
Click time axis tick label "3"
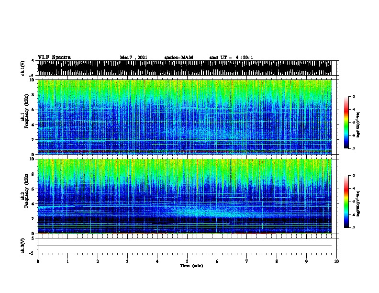pyautogui.click(x=127, y=261)
